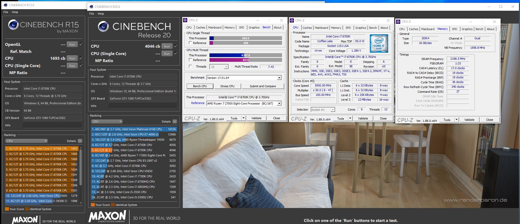Click the Info field in Cinebench R20
The width and height of the screenshot is (520, 224).
coord(143,106)
